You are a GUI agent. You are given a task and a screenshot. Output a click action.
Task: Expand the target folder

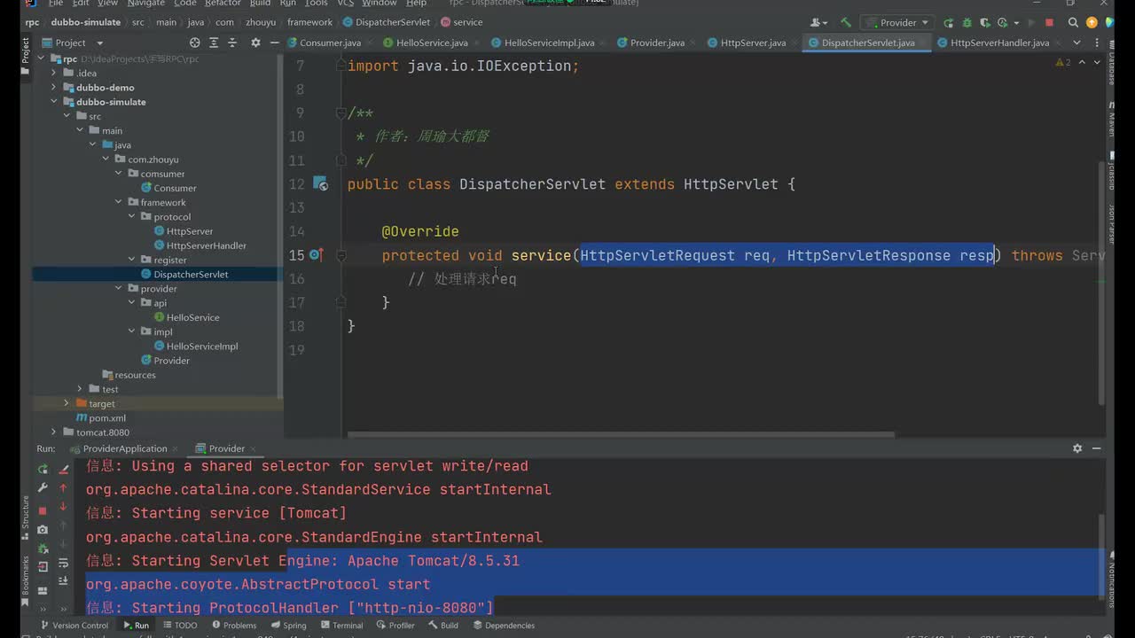pos(67,403)
